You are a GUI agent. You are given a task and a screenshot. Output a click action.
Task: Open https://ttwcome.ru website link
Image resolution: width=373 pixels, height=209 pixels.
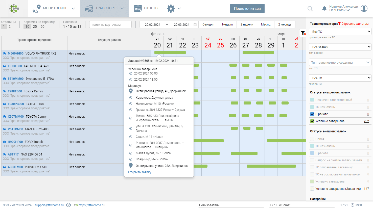click(91, 205)
